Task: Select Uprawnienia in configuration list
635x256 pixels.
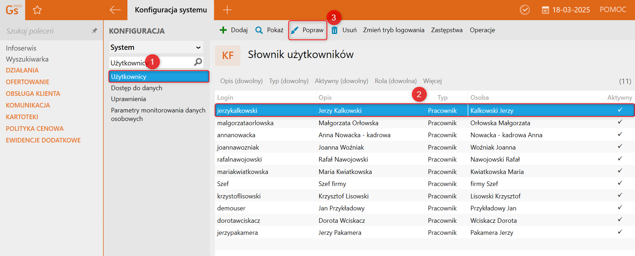Action: point(128,99)
